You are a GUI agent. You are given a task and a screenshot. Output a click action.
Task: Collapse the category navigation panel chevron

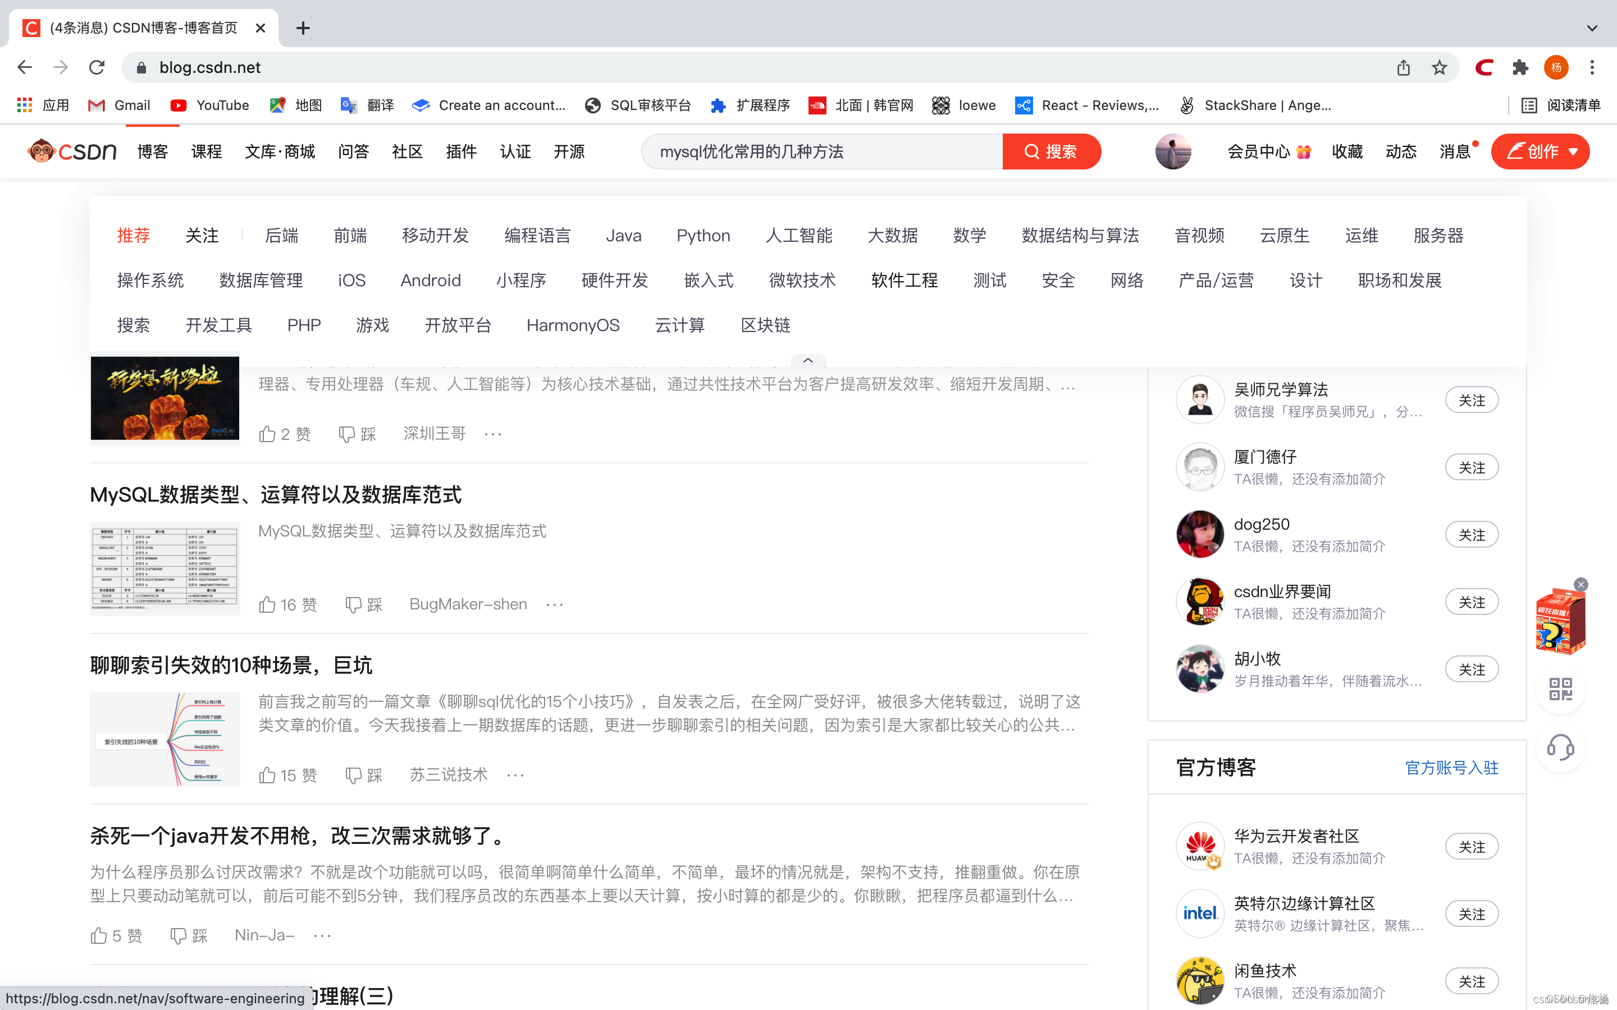[808, 361]
